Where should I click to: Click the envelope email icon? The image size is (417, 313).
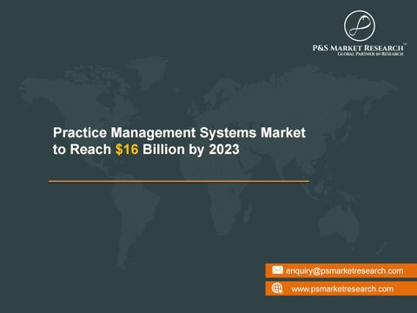click(x=277, y=270)
